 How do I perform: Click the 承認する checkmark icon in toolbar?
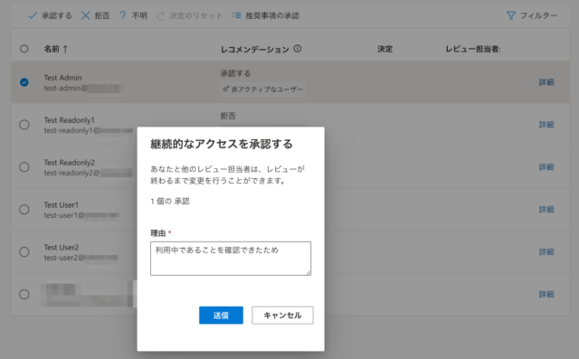[33, 15]
